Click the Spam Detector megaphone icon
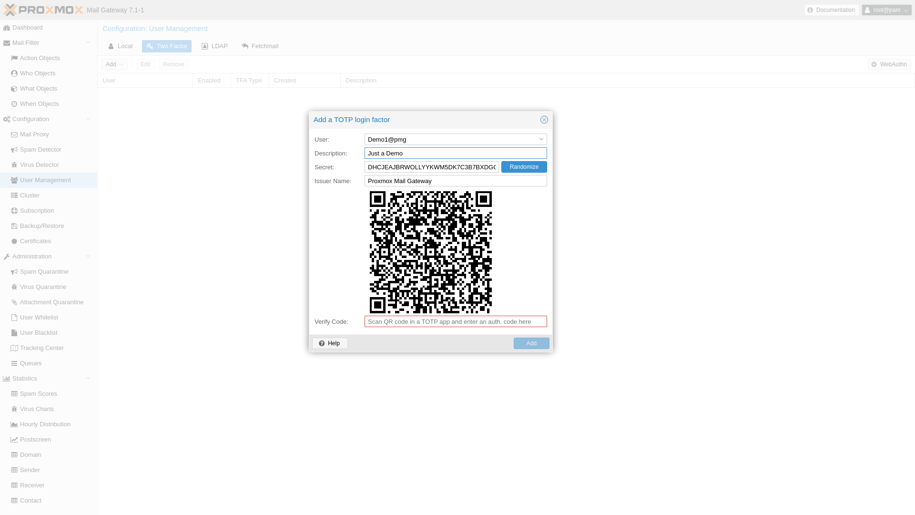This screenshot has width=915, height=515. (x=14, y=150)
